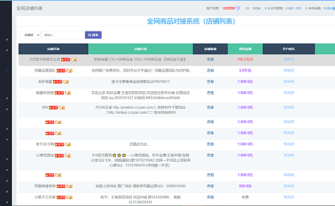The height and width of the screenshot is (206, 335).
Task: Click the 店铺介绍 column header
Action: (x=140, y=49)
